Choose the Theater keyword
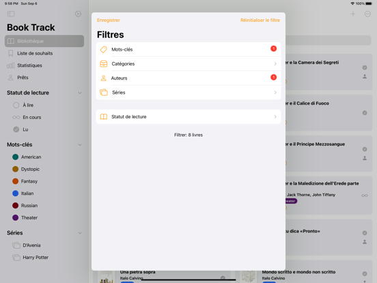377x283 pixels. coord(29,217)
